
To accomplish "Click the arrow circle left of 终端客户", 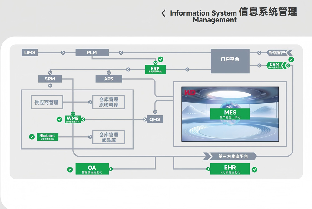I will point(259,53).
